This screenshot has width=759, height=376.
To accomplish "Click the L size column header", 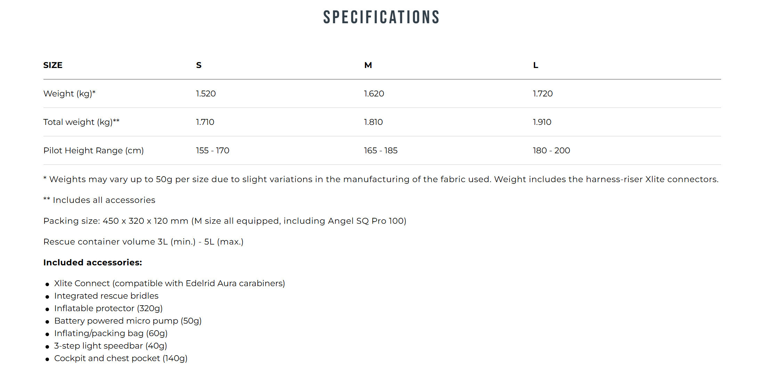I will (536, 65).
